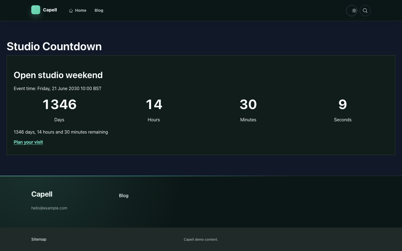
Task: Go to Home in the top navigation
Action: point(78,10)
